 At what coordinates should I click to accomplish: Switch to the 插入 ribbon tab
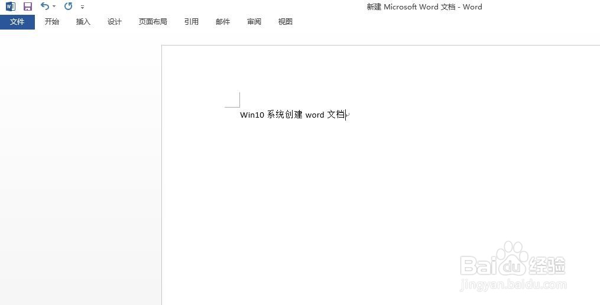pyautogui.click(x=83, y=22)
